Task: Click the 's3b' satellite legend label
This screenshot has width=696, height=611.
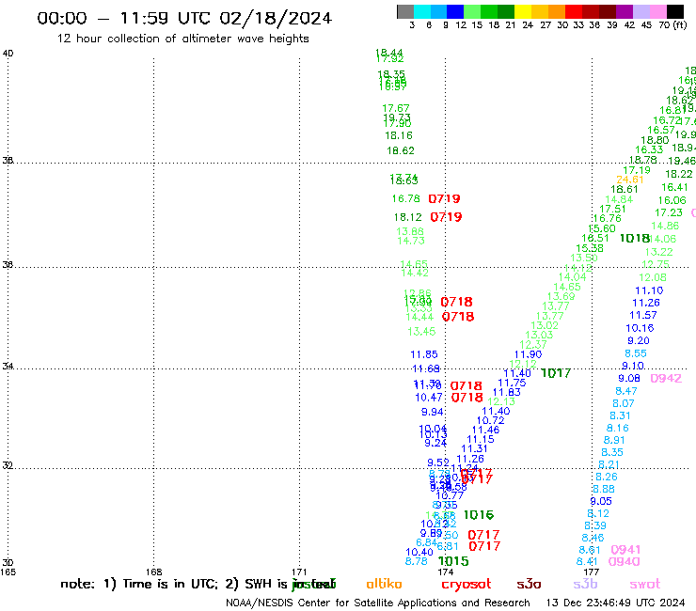Action: 585,584
